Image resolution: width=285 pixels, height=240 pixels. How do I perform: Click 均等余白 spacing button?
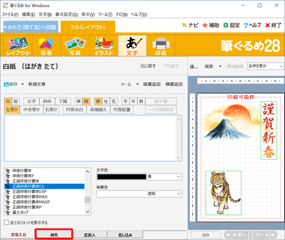[x=75, y=110]
